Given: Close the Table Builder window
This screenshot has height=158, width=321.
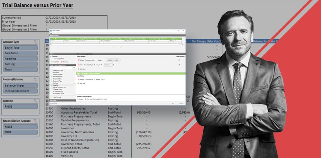Looking at the screenshot, I should coord(183,31).
